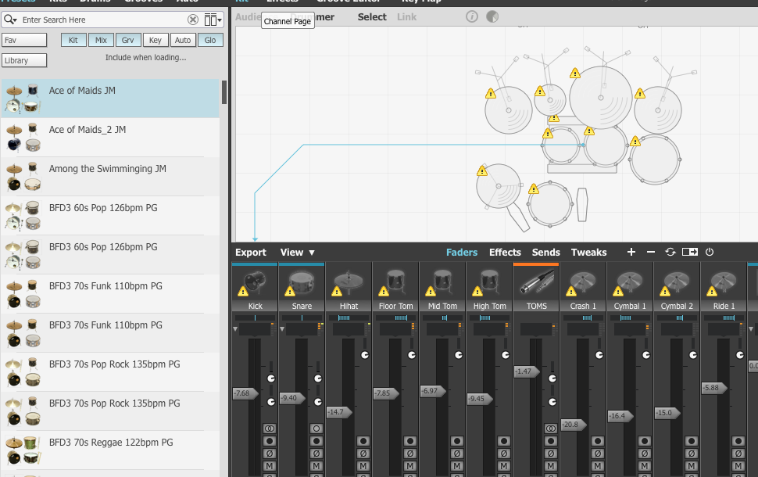758x477 pixels.
Task: Click Select above the kit view
Action: (372, 17)
